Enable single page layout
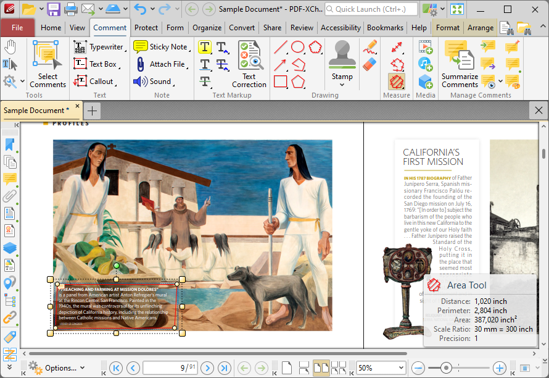549x378 pixels. [x=287, y=368]
